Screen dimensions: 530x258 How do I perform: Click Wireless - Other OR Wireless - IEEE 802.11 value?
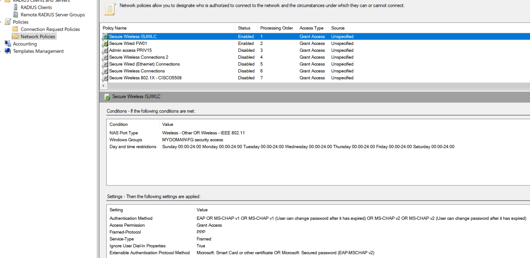click(204, 133)
